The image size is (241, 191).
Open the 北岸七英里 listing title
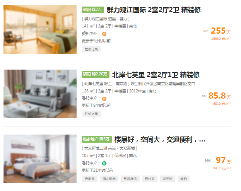[156, 75]
